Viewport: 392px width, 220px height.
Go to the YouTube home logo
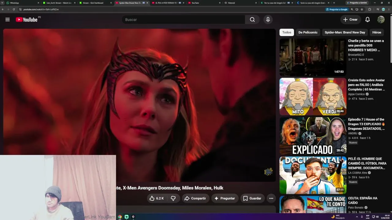[x=27, y=20]
